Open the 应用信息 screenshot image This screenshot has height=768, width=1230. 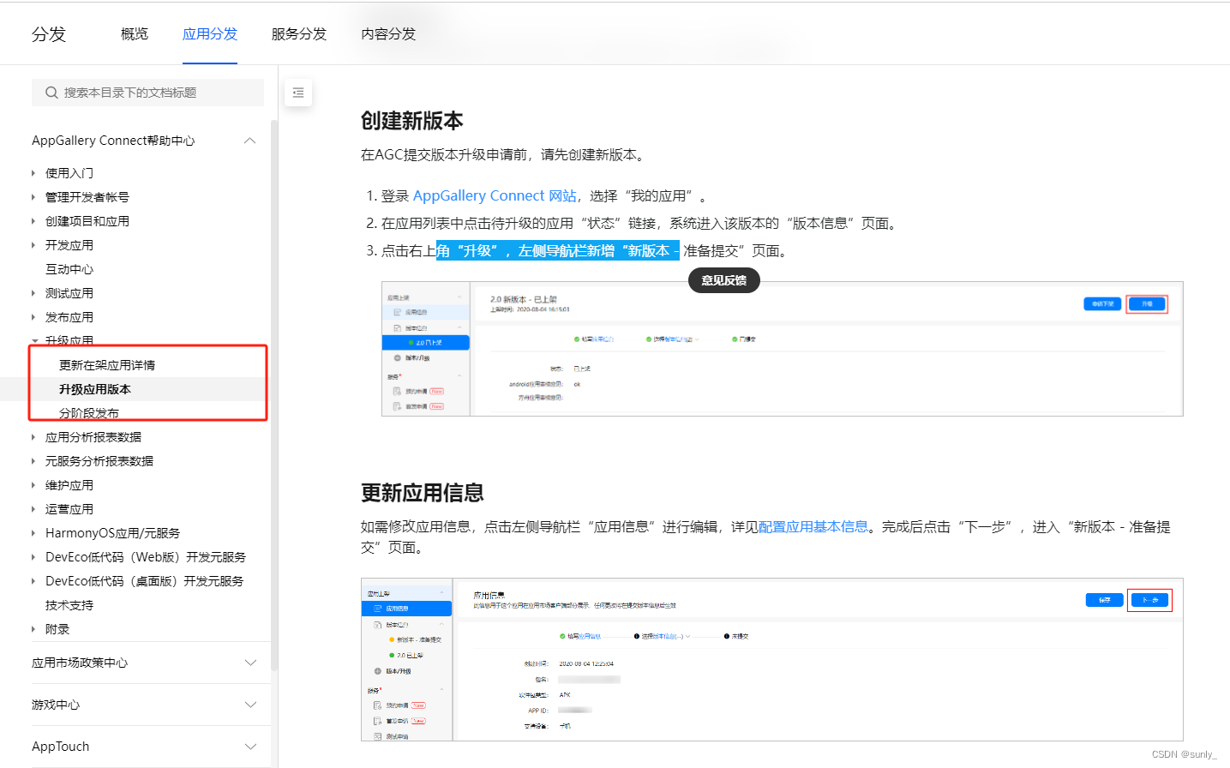[772, 660]
